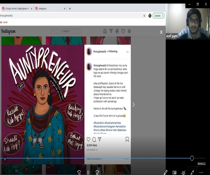Go to Instagram home icon
This screenshot has height=175, width=210.
[105, 31]
